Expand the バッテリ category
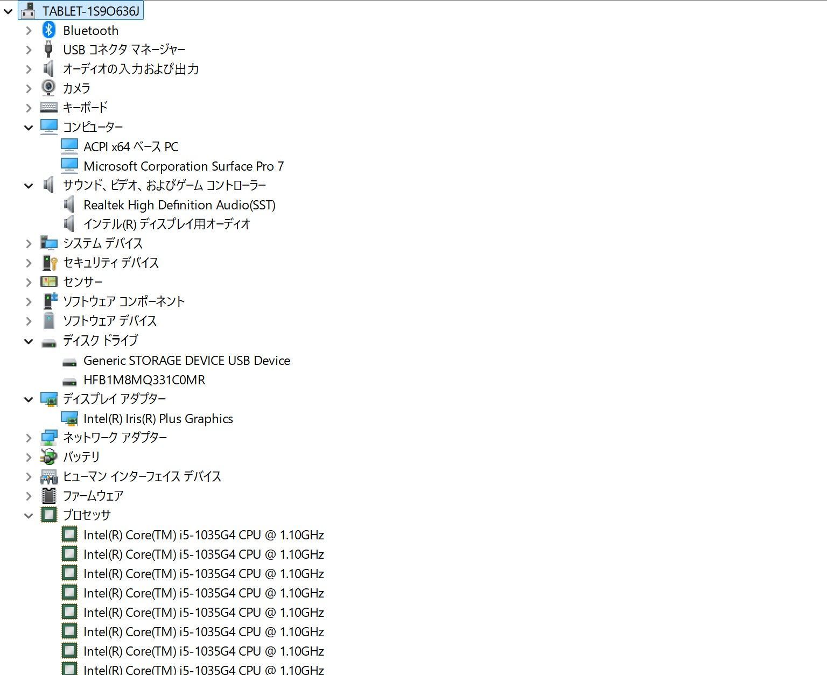Image resolution: width=827 pixels, height=675 pixels. (x=29, y=458)
